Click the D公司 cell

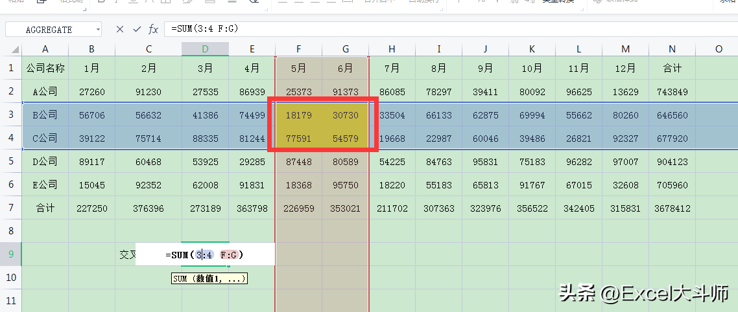(x=45, y=161)
